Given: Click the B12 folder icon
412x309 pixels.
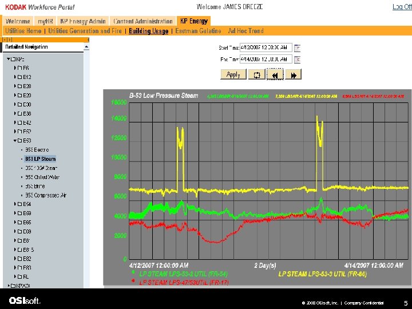Looking at the screenshot, I should [19, 77].
